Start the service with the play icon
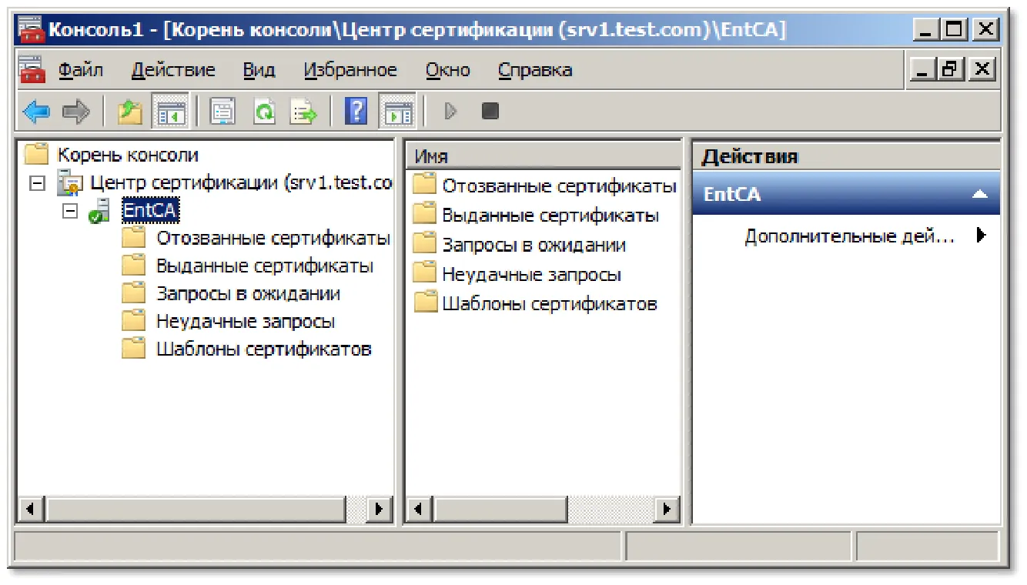 (x=451, y=112)
